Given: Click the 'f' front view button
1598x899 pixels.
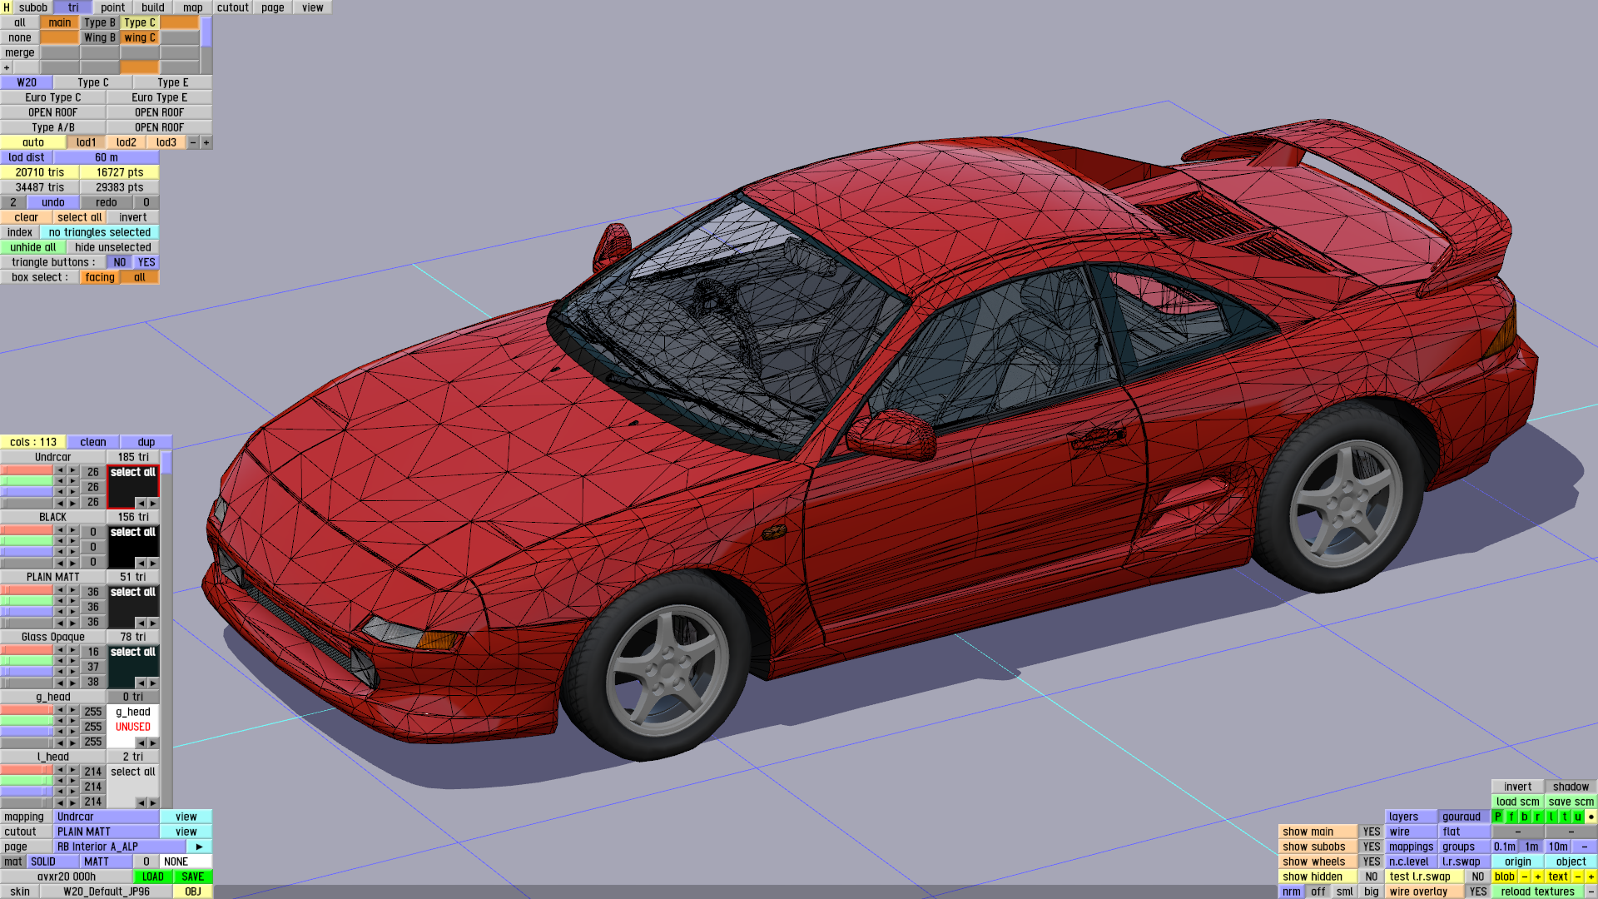Looking at the screenshot, I should click(1511, 817).
